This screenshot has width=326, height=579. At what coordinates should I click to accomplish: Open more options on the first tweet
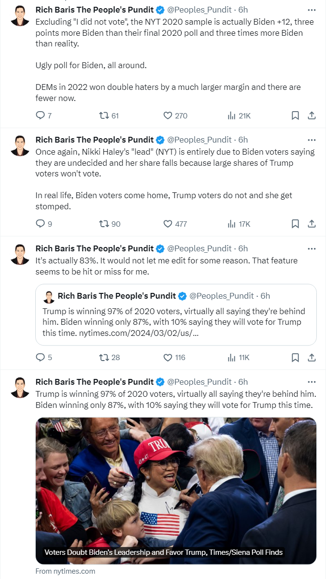pos(312,10)
